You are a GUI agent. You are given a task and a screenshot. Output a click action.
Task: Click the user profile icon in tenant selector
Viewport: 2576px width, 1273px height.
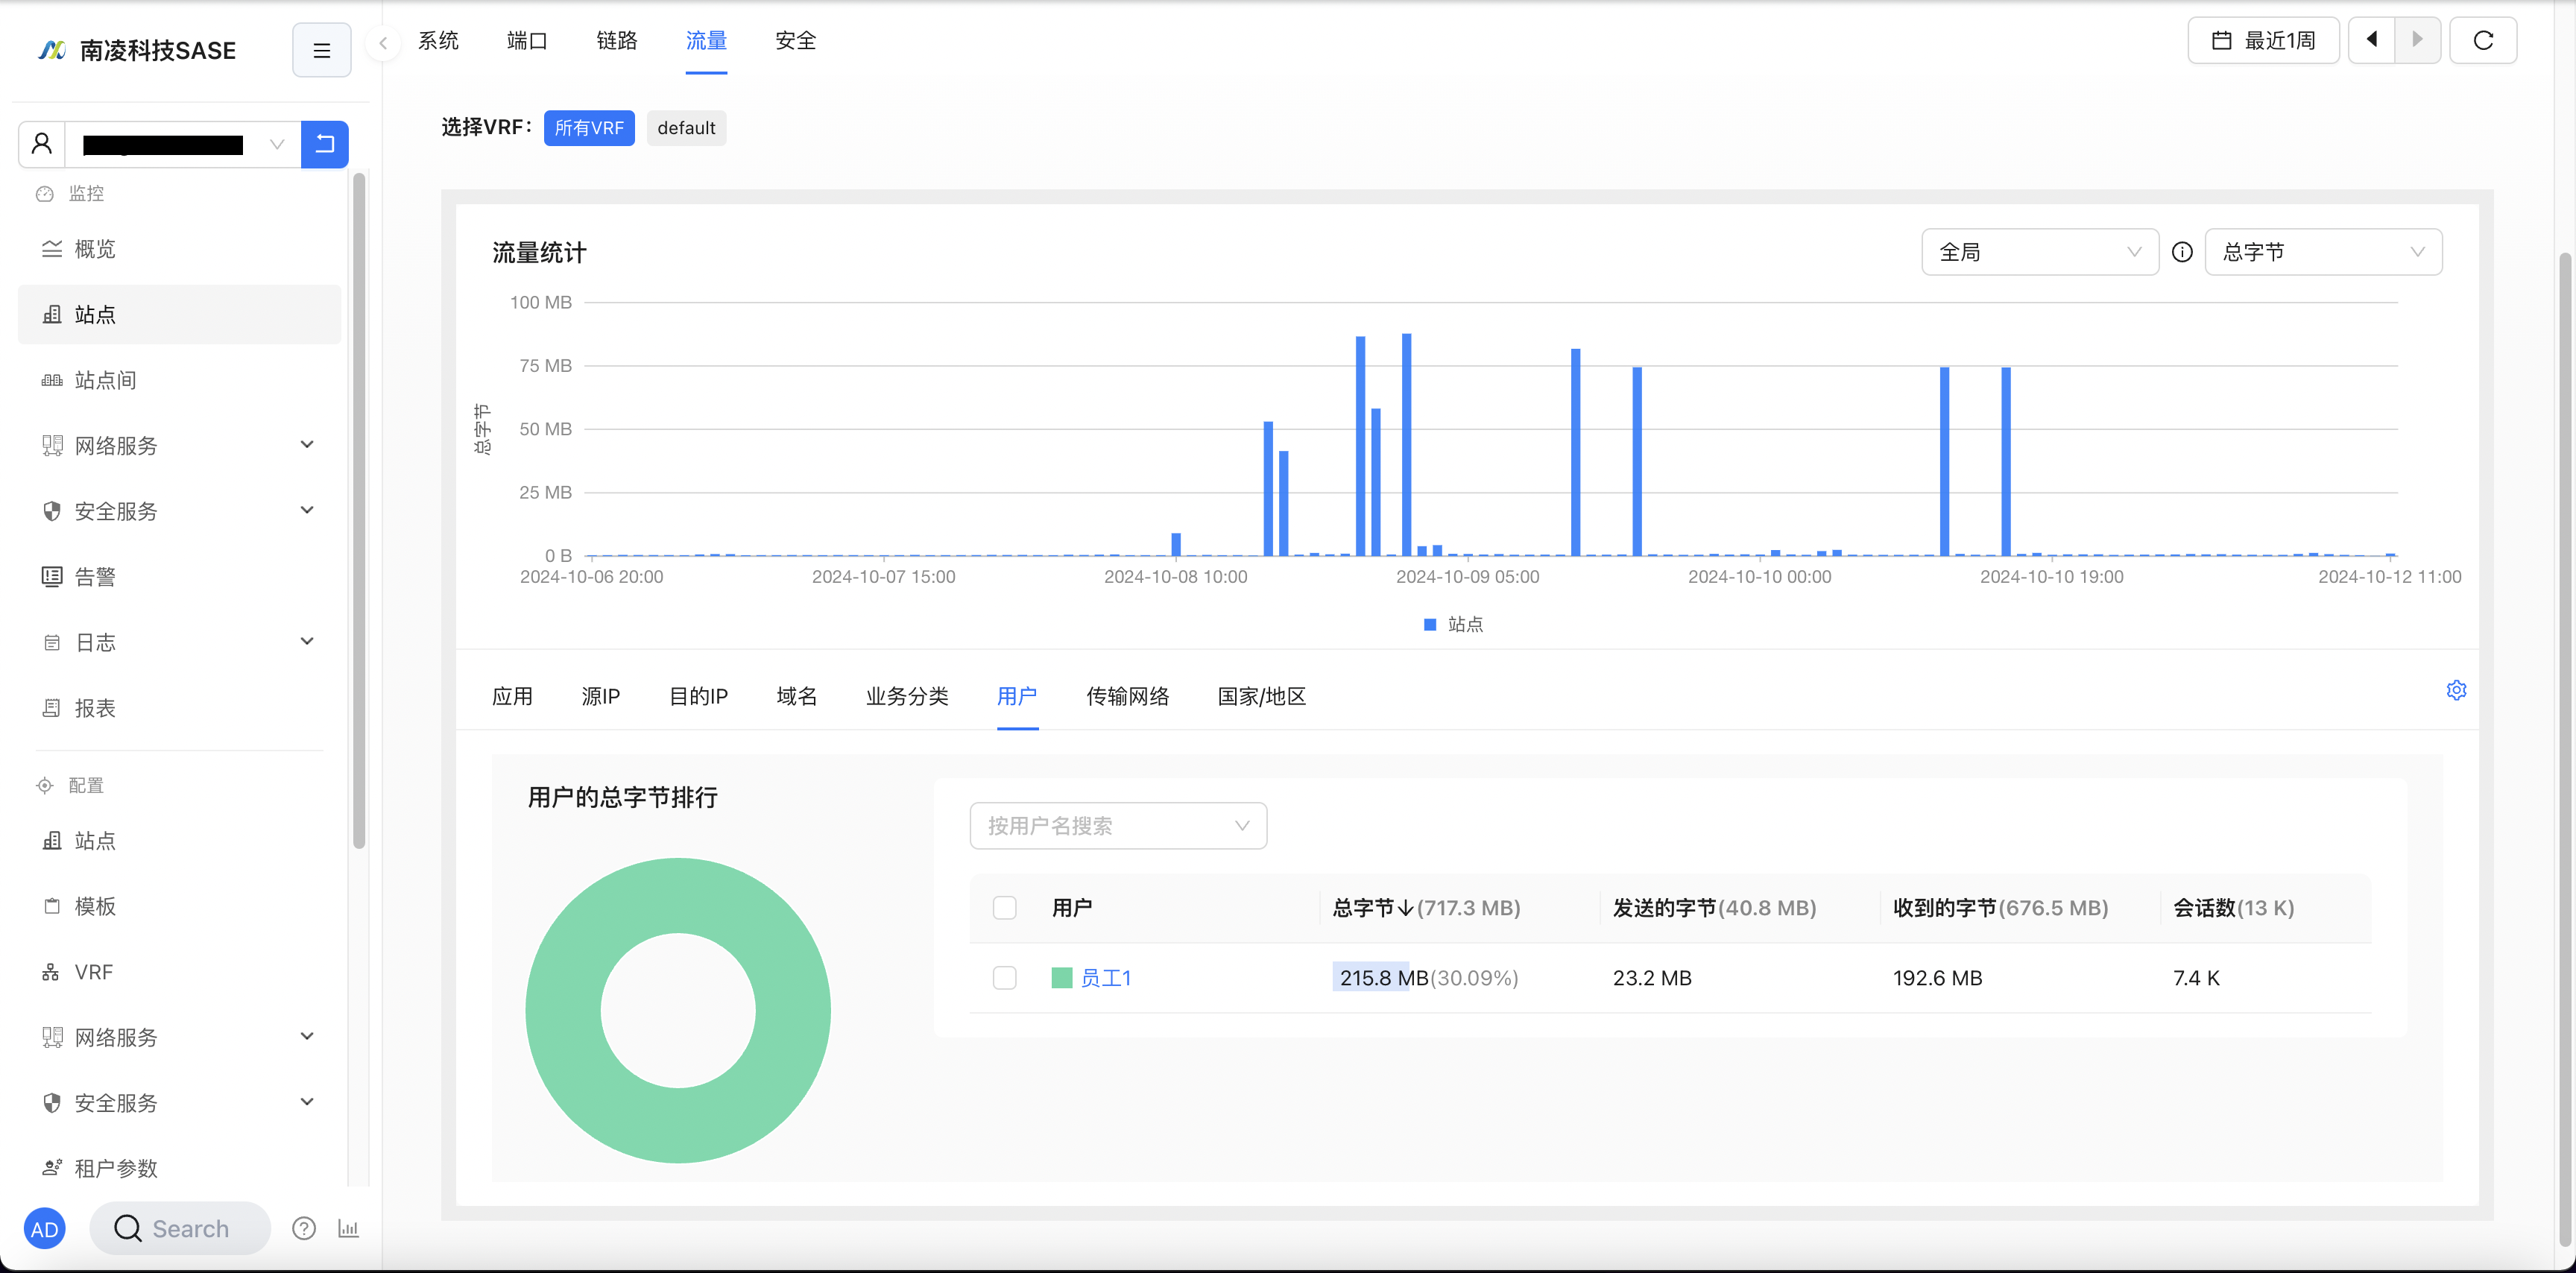point(42,144)
